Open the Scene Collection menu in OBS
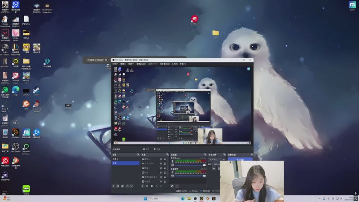The image size is (359, 202). coord(165,64)
